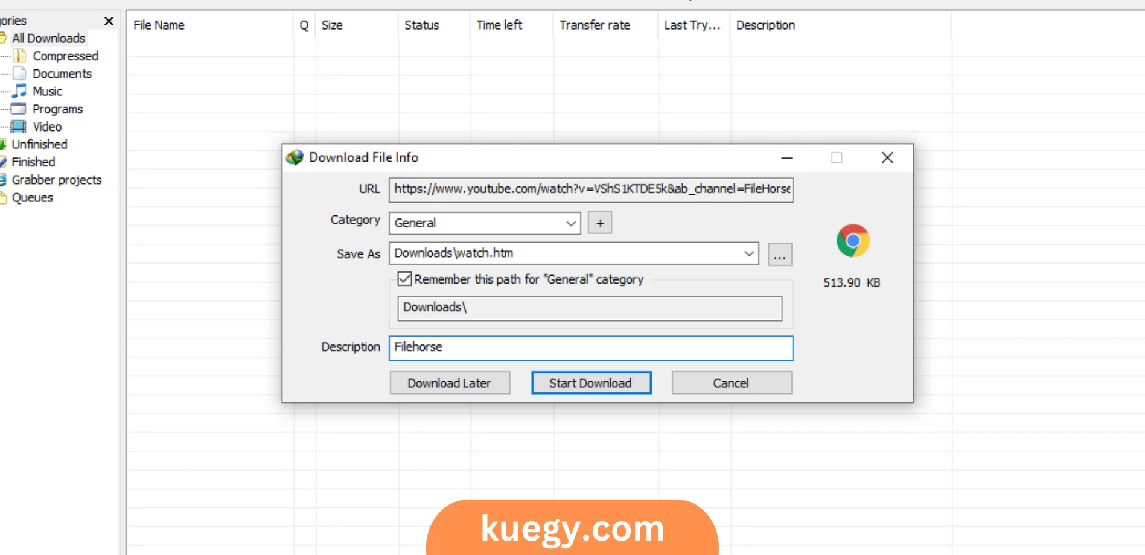The image size is (1145, 555).
Task: Select the Documents category
Action: (x=62, y=74)
